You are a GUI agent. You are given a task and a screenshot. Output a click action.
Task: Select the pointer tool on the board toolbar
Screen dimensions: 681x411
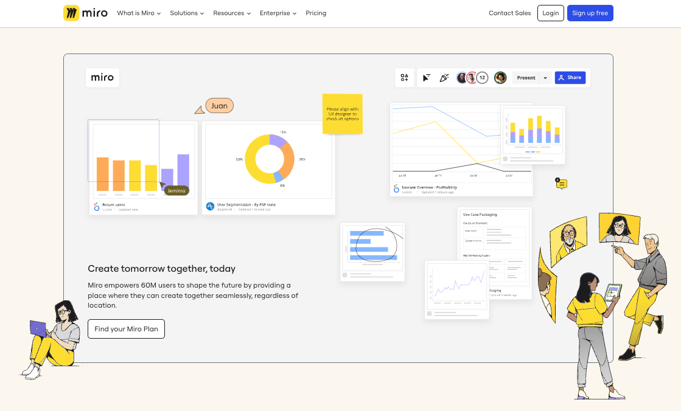tap(428, 77)
